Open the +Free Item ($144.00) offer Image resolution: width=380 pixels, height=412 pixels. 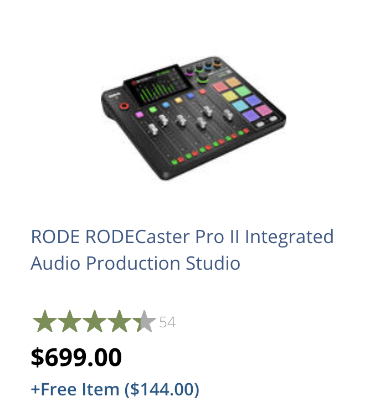(115, 389)
